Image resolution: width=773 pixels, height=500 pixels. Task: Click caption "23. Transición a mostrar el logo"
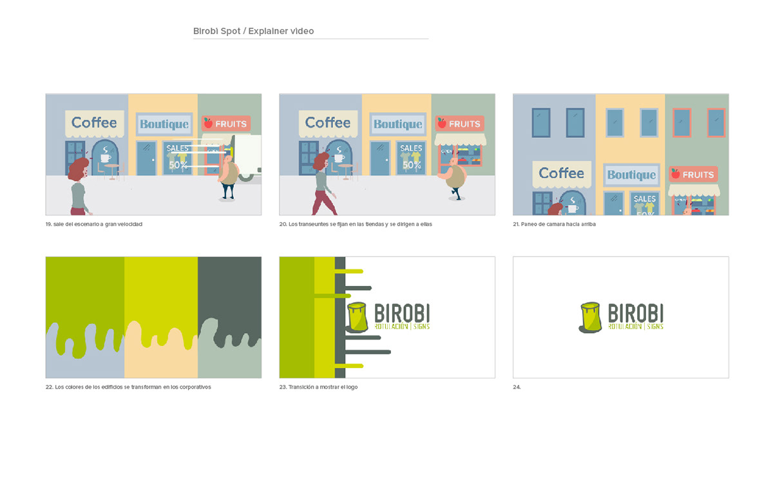[319, 387]
